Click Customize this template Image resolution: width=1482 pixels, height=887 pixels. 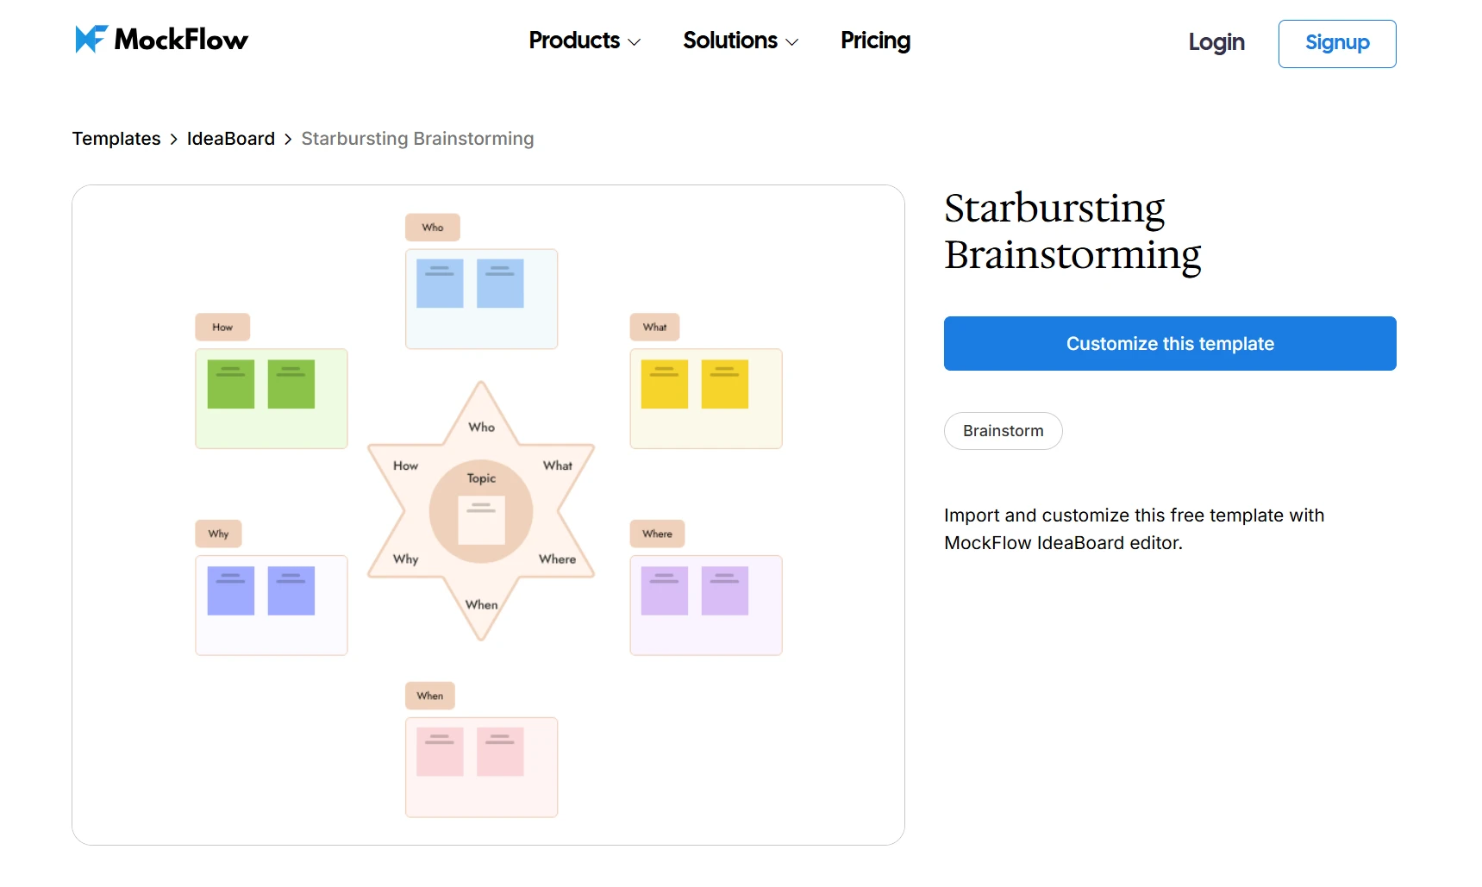(1169, 343)
